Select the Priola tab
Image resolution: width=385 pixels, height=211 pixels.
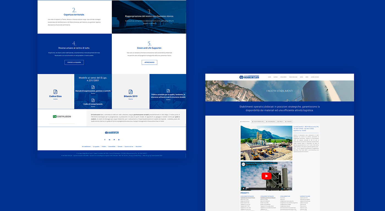click(x=280, y=121)
